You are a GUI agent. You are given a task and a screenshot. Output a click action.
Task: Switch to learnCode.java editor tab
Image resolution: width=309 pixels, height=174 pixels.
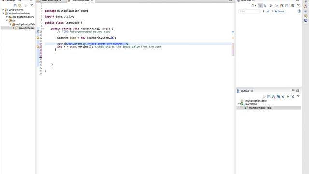point(81,1)
